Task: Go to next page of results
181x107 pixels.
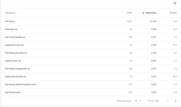Action: coord(175,101)
